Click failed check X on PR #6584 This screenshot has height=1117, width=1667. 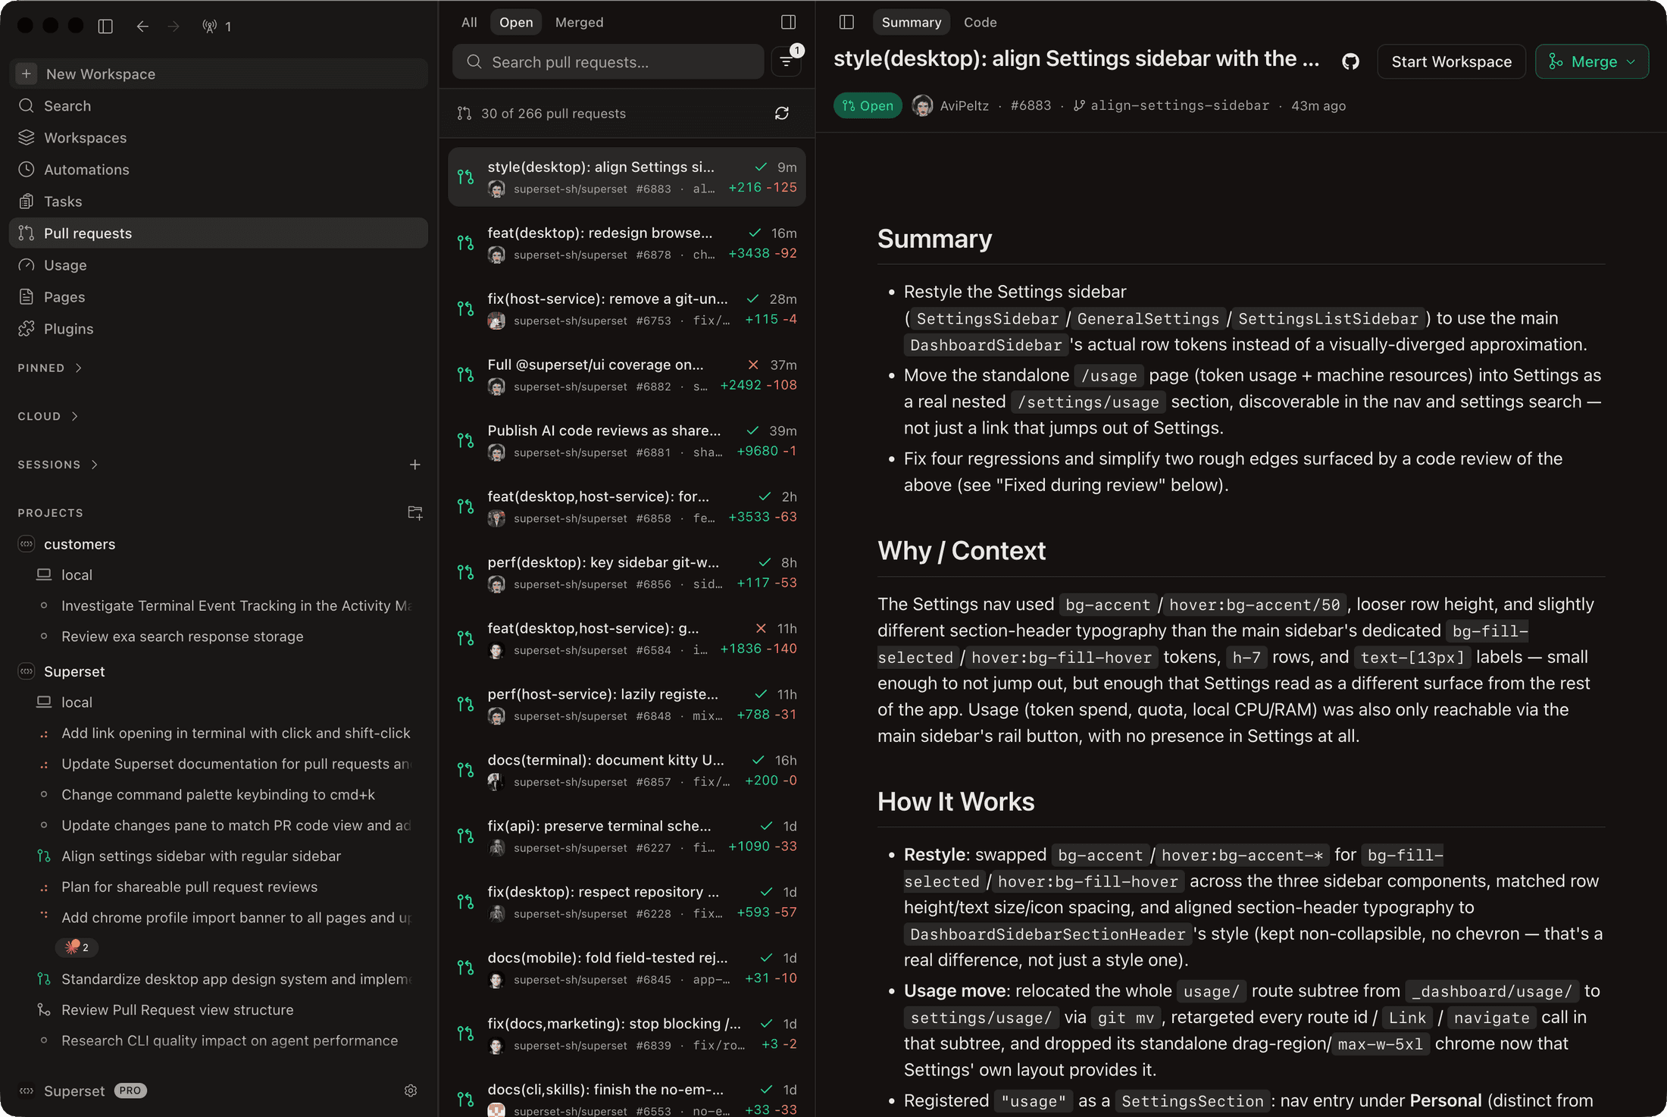click(x=761, y=628)
